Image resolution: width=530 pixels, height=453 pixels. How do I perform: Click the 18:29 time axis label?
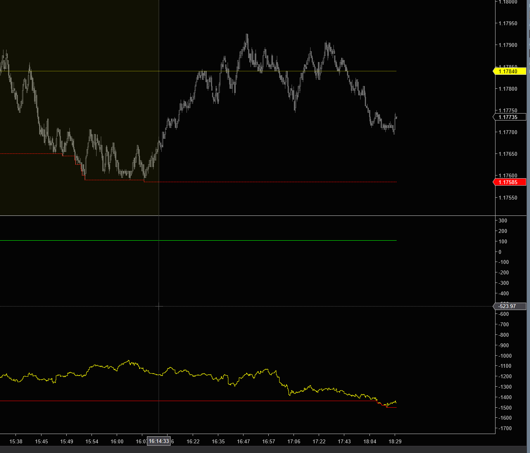point(395,441)
